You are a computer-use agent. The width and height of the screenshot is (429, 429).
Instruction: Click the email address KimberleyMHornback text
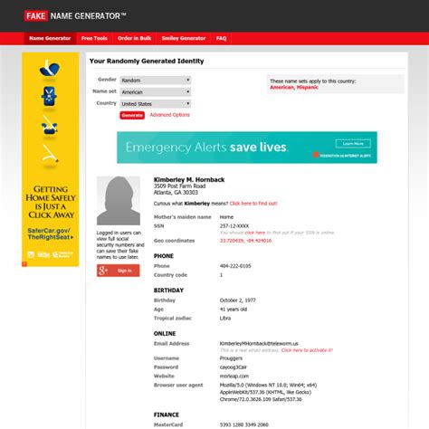259,344
